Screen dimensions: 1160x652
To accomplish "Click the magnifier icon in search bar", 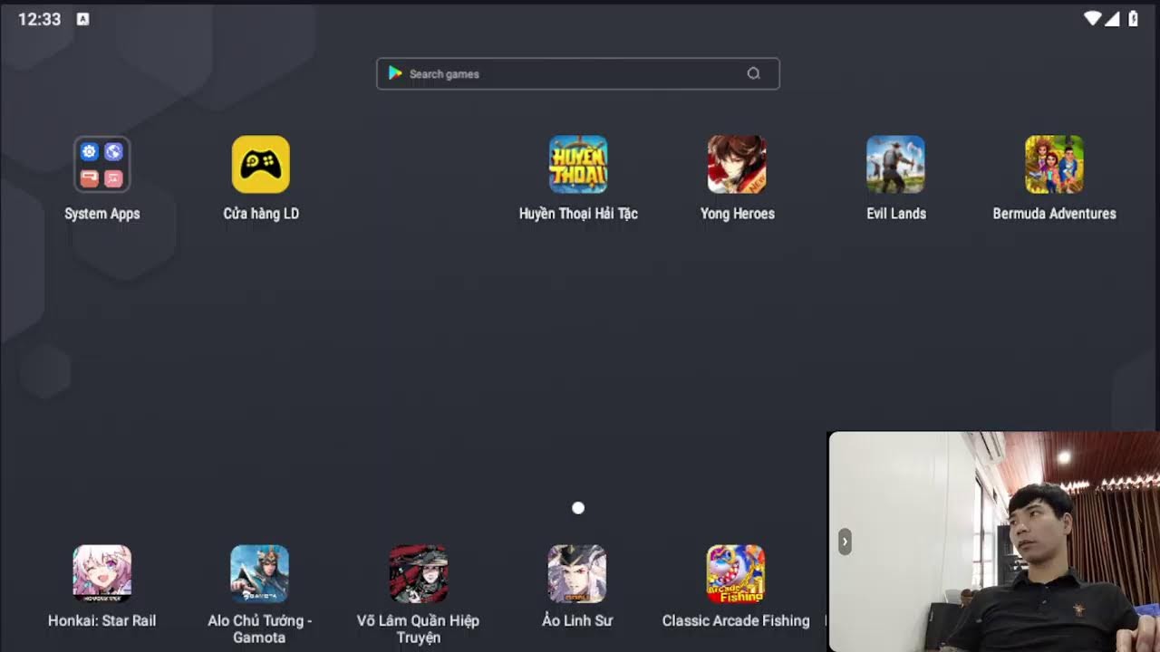I will [753, 74].
